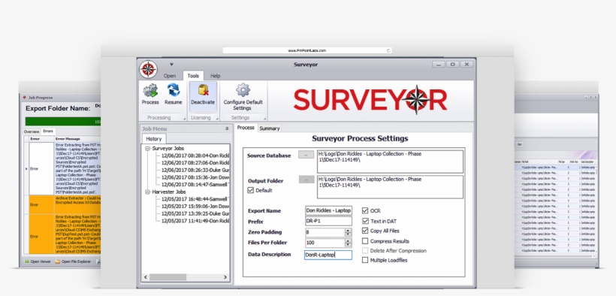Click the Output Folder path field
Image resolution: width=616 pixels, height=296 pixels.
tap(390, 187)
